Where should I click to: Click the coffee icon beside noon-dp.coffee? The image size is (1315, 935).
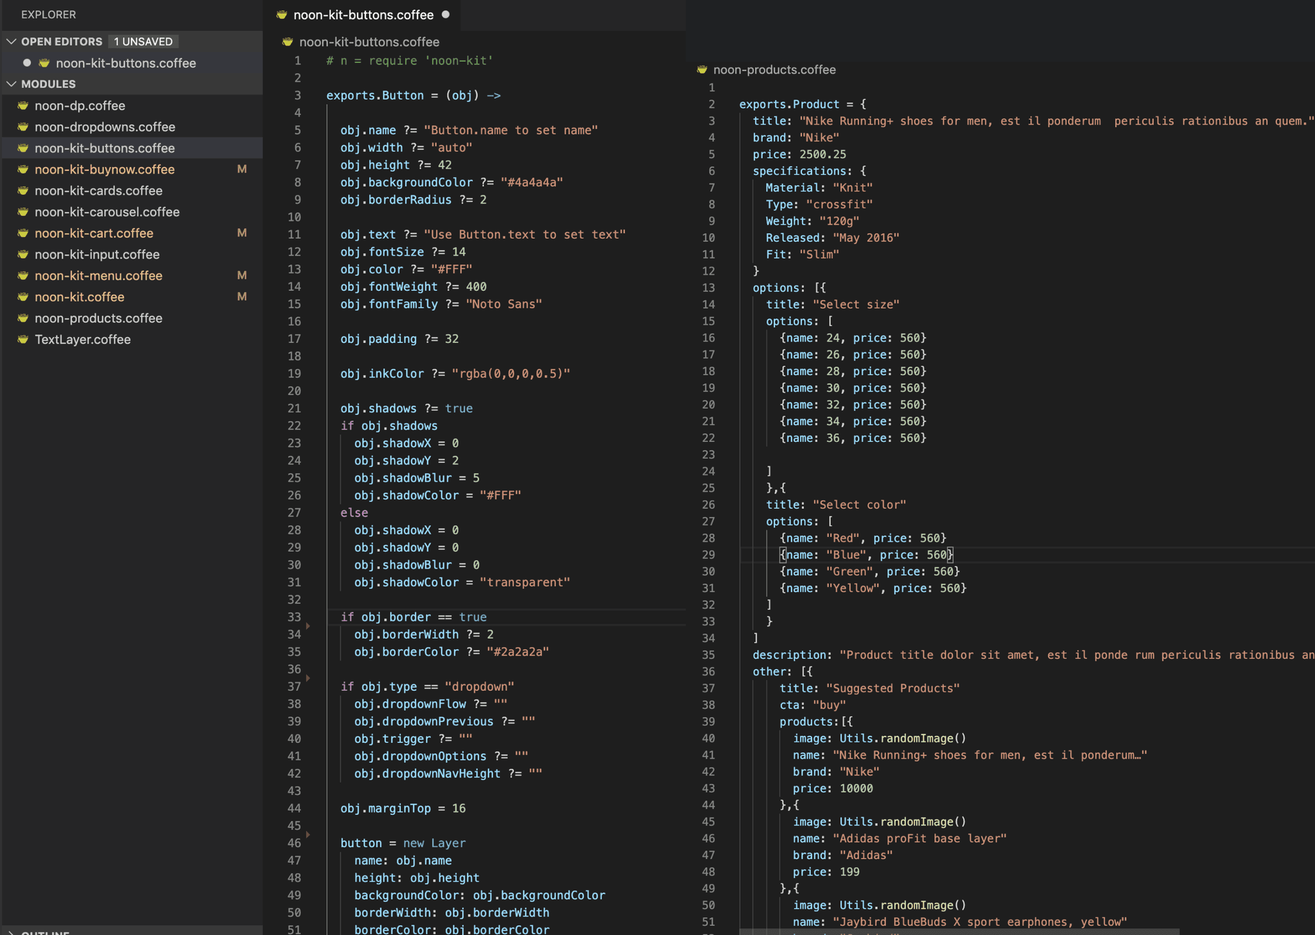pyautogui.click(x=23, y=105)
